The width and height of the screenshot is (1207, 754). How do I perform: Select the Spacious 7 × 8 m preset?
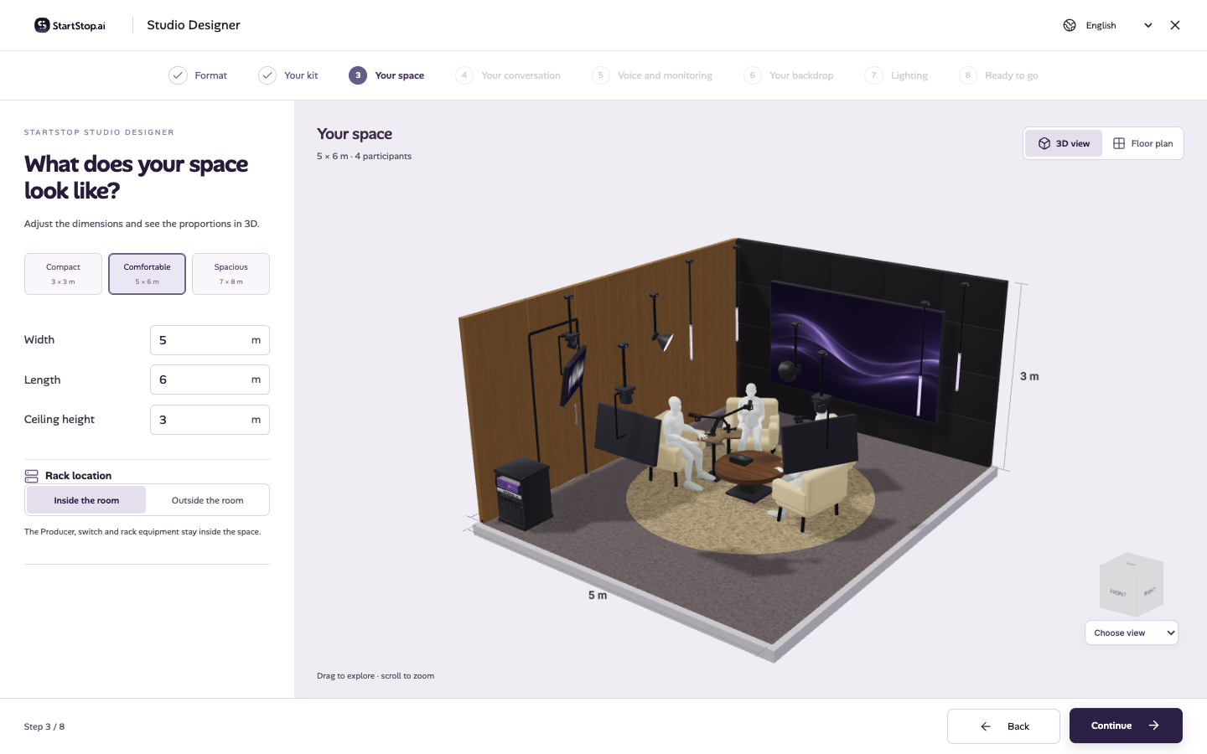click(x=231, y=274)
